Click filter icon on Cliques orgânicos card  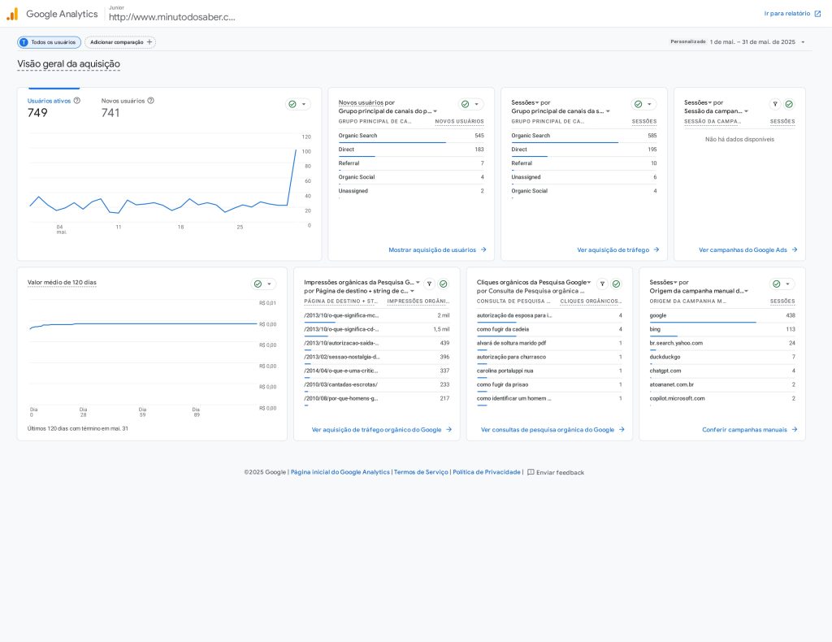pyautogui.click(x=602, y=284)
